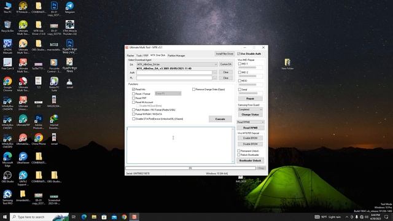Open the Microsoft Edge desktop shortcut
The image size is (393, 221).
pos(7,160)
